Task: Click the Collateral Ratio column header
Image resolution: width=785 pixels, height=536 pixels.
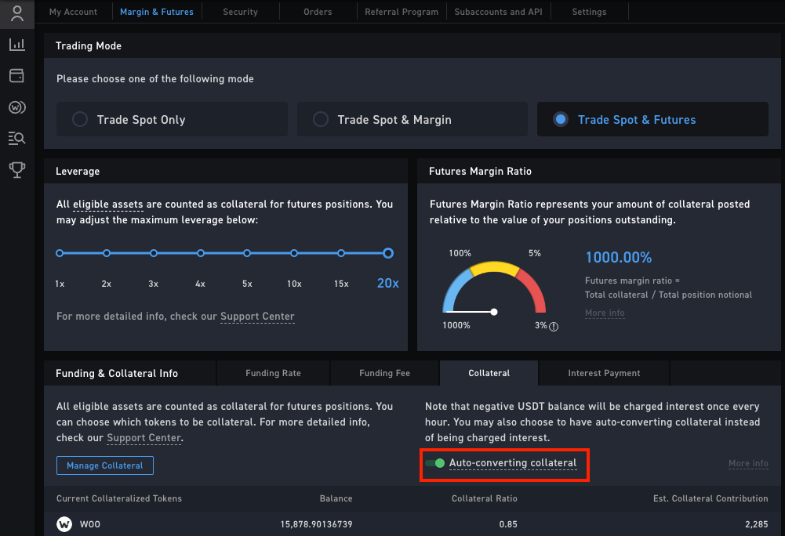Action: (x=485, y=498)
